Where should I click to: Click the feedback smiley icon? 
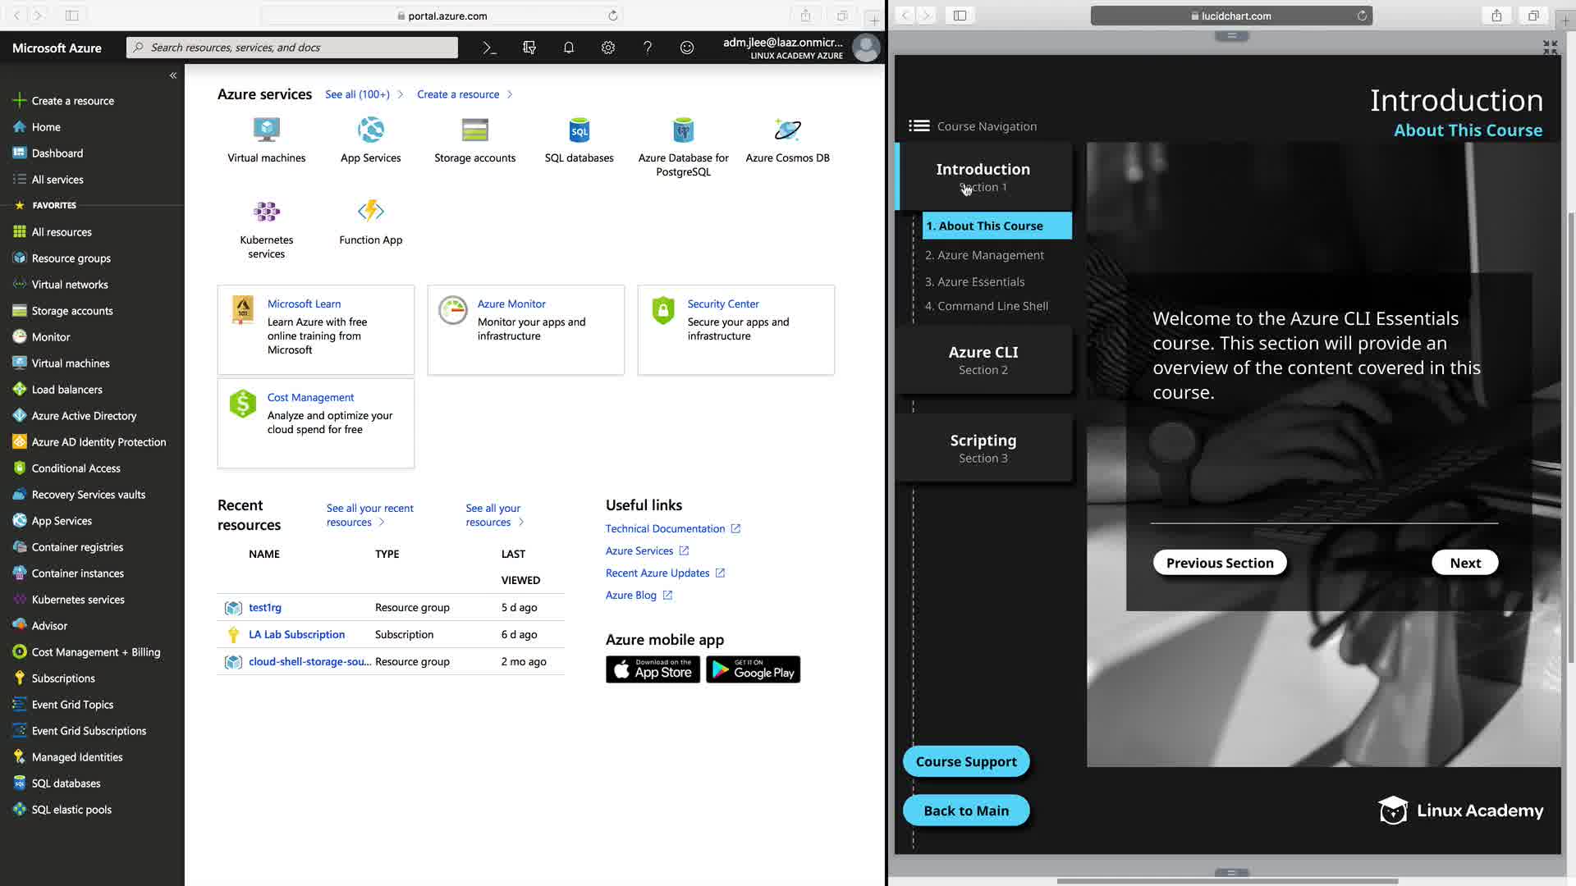click(x=686, y=48)
